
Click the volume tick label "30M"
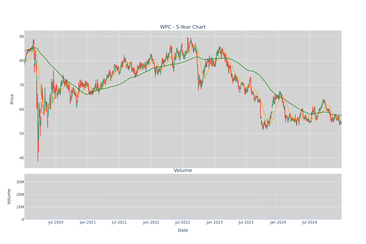click(20, 182)
